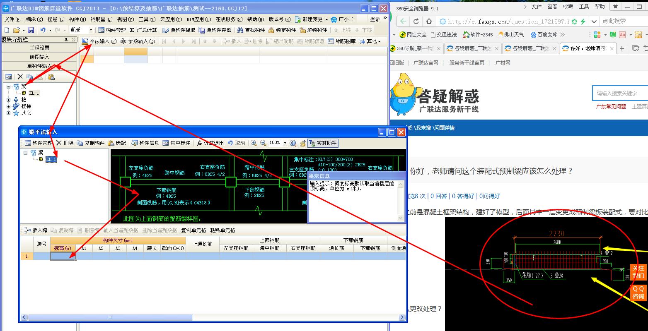Open 钢筋图库 in the secondary toolbar
648x331 pixels.
click(x=341, y=41)
